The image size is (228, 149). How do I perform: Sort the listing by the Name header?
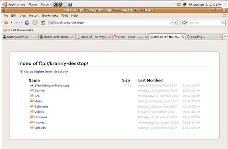(x=34, y=80)
